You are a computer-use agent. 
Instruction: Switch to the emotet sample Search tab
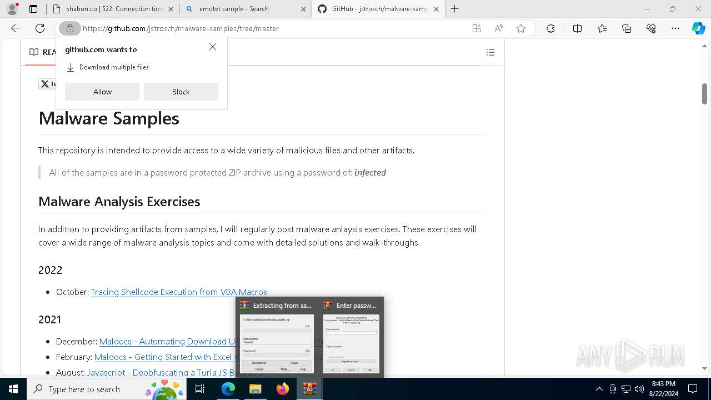pyautogui.click(x=245, y=9)
